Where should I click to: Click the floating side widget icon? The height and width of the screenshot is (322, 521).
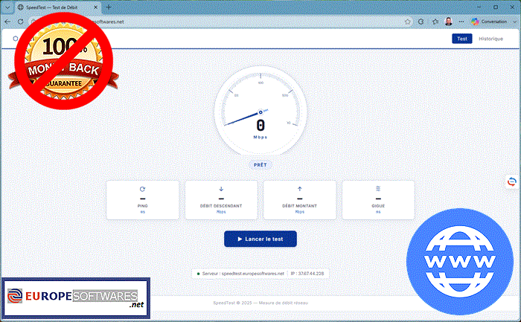click(x=512, y=182)
